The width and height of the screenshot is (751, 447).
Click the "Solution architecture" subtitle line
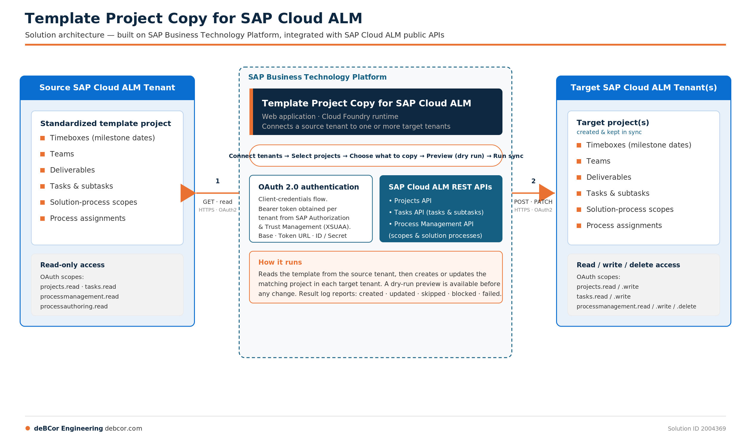[234, 35]
